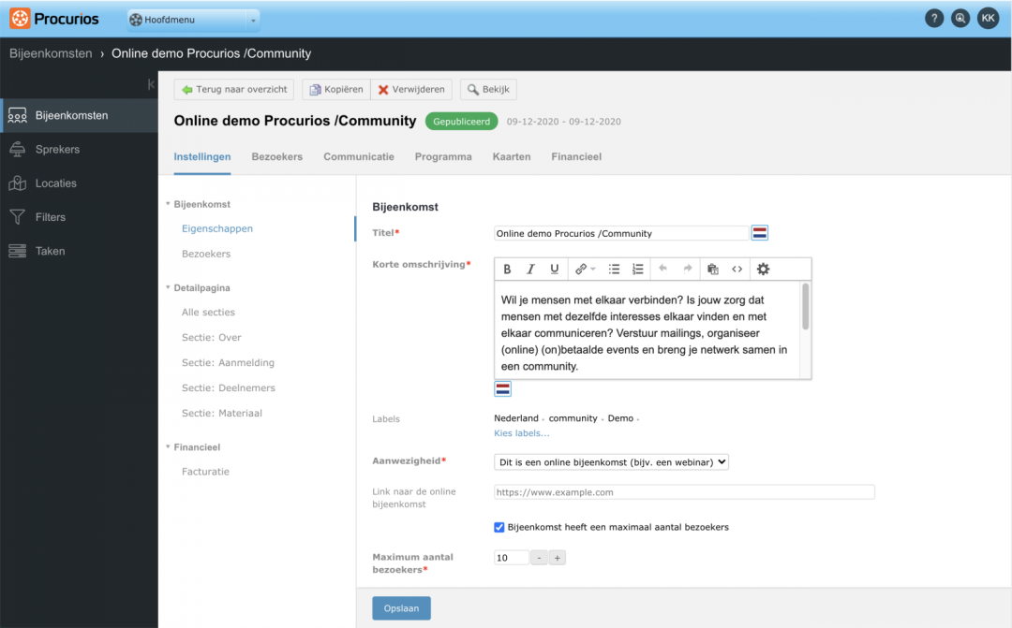
Task: Increase maximum visitors with plus
Action: [x=557, y=558]
